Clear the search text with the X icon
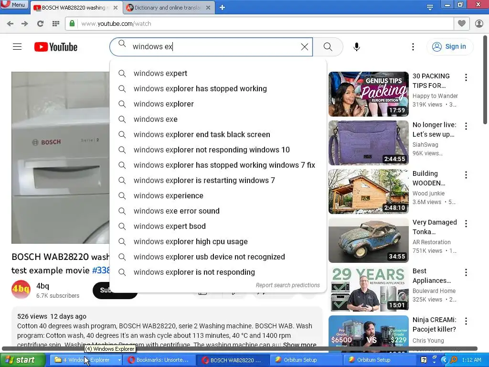 click(x=305, y=47)
